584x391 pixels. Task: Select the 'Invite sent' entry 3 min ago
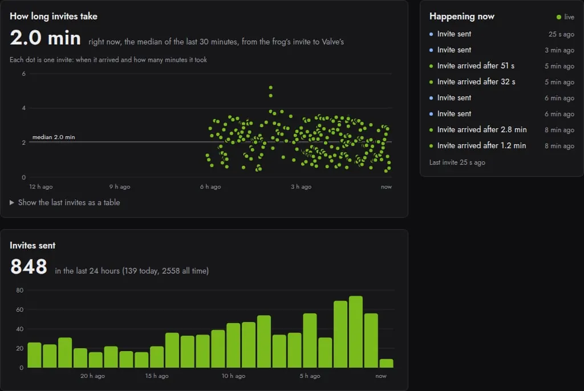pos(502,50)
